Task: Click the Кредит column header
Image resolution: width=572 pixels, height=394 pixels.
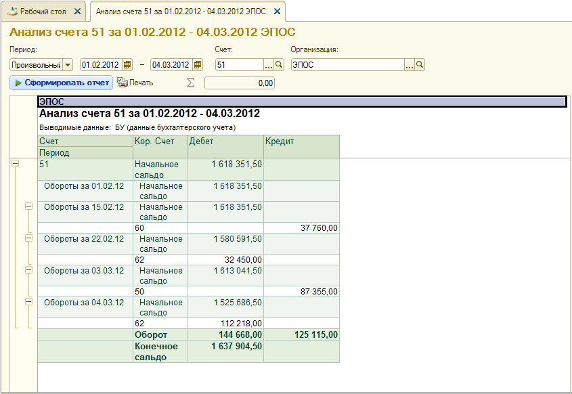Action: pyautogui.click(x=302, y=147)
